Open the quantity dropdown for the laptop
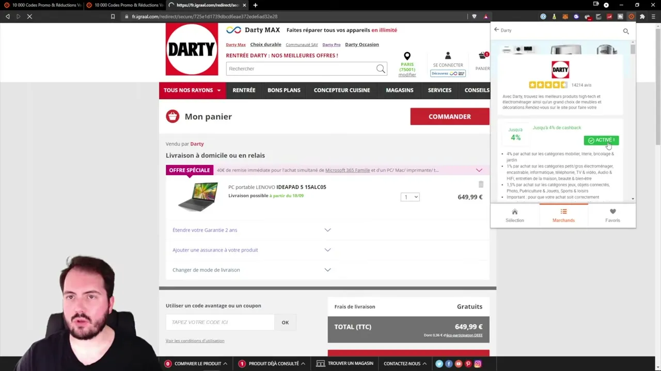Image resolution: width=661 pixels, height=371 pixels. (410, 197)
